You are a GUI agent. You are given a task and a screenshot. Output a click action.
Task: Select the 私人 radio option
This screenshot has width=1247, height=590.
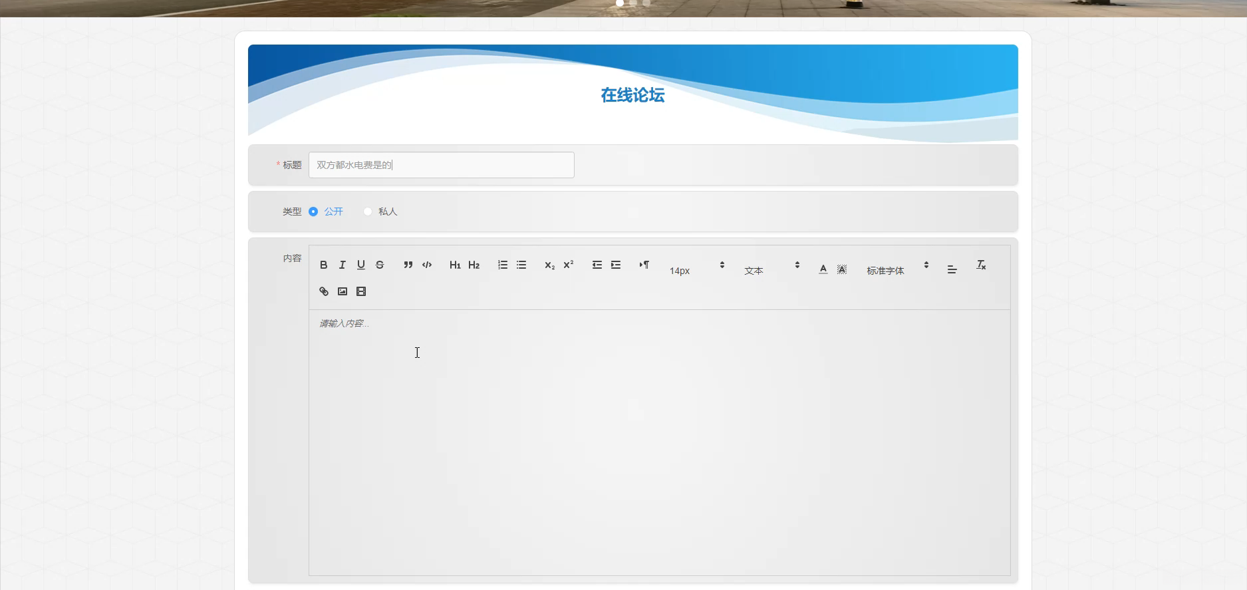click(x=380, y=212)
